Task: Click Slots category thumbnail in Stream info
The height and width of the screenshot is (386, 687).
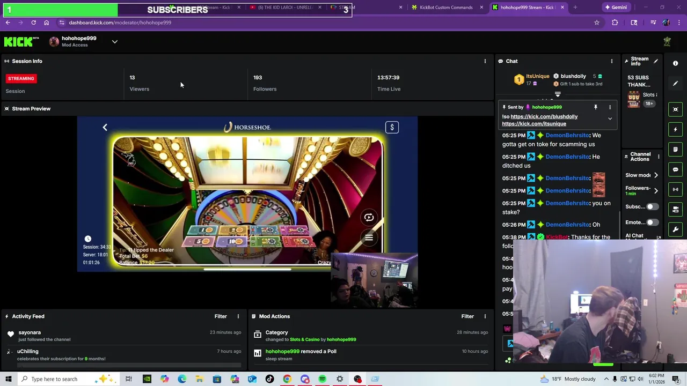Action: tap(634, 99)
